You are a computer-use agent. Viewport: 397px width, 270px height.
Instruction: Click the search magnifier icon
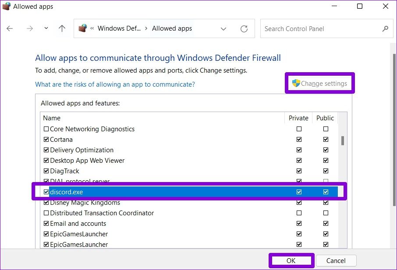click(385, 28)
